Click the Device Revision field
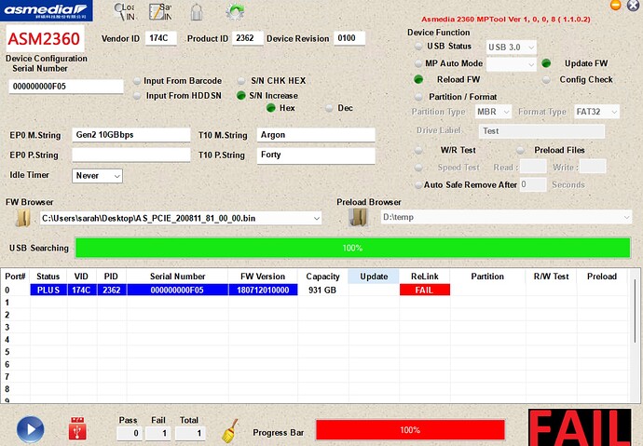The width and height of the screenshot is (643, 446). 349,38
